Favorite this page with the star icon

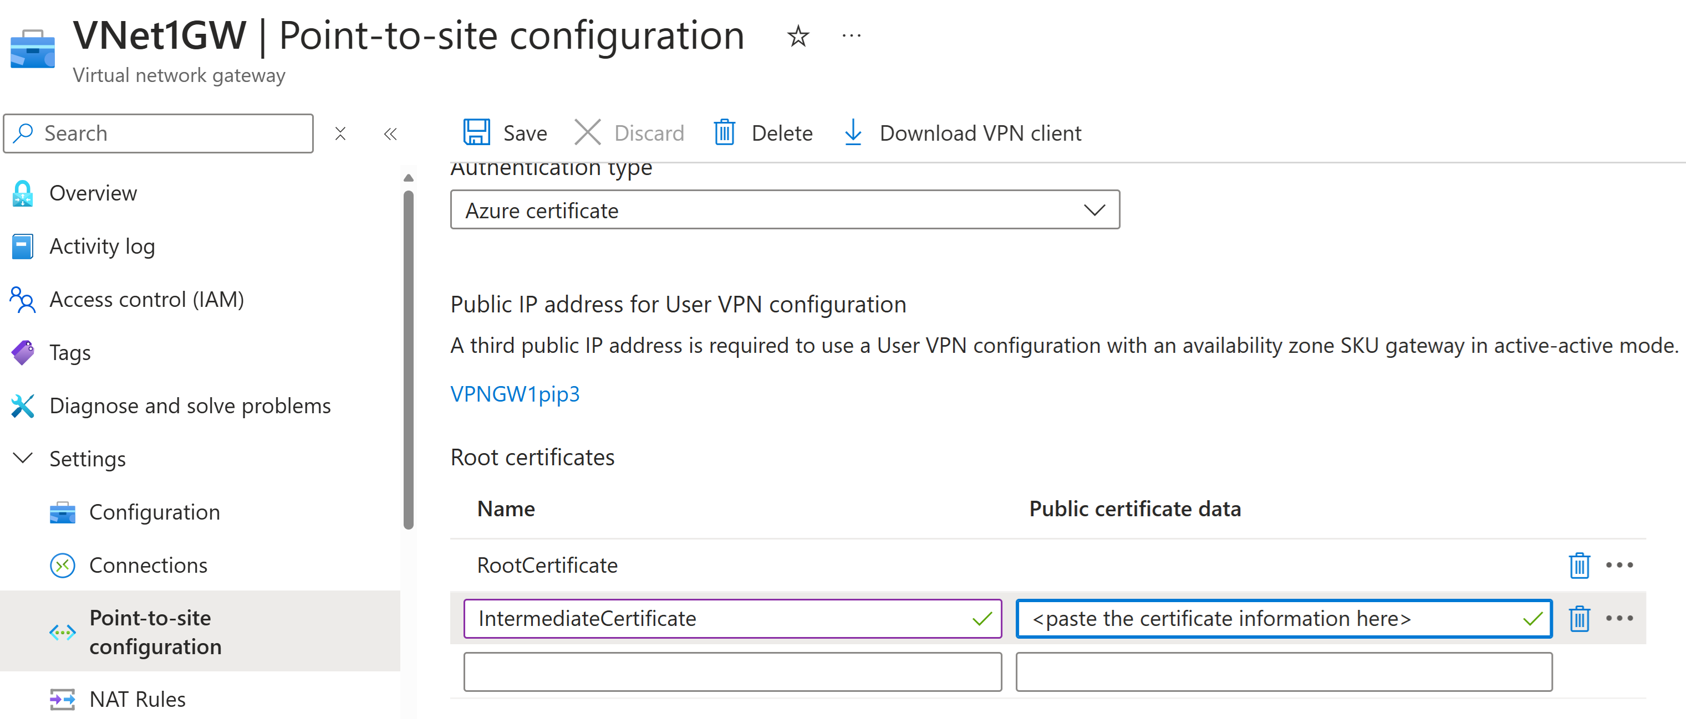point(798,36)
